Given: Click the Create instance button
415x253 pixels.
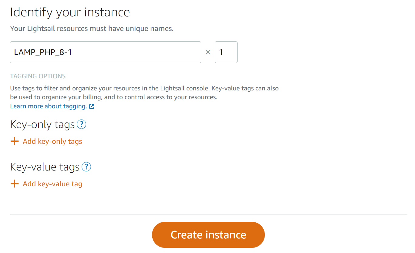Looking at the screenshot, I should (208, 235).
